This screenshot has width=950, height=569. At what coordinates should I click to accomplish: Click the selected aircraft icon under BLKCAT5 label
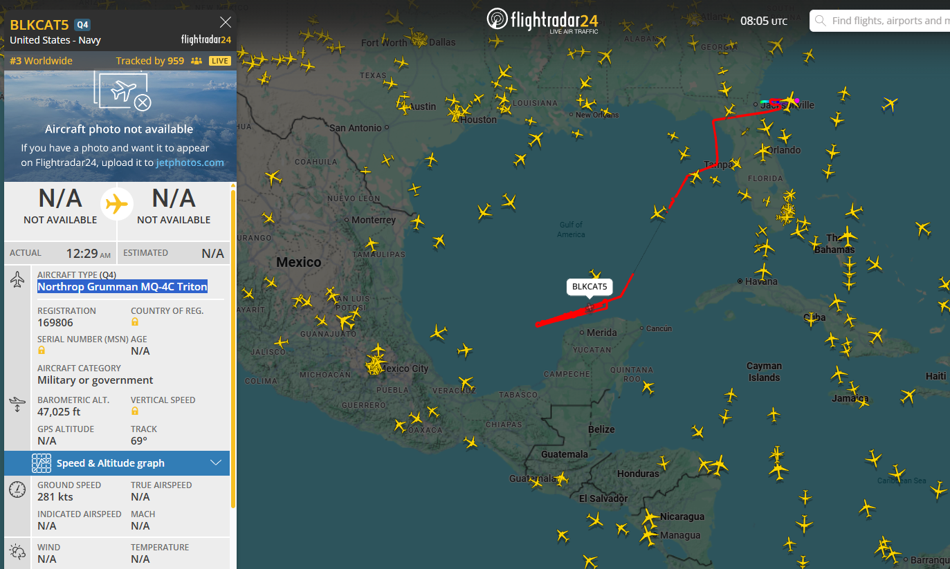pos(590,307)
